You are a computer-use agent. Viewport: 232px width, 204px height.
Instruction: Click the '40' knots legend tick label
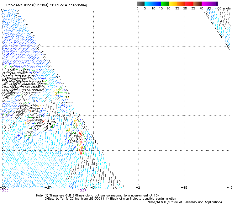(201, 8)
